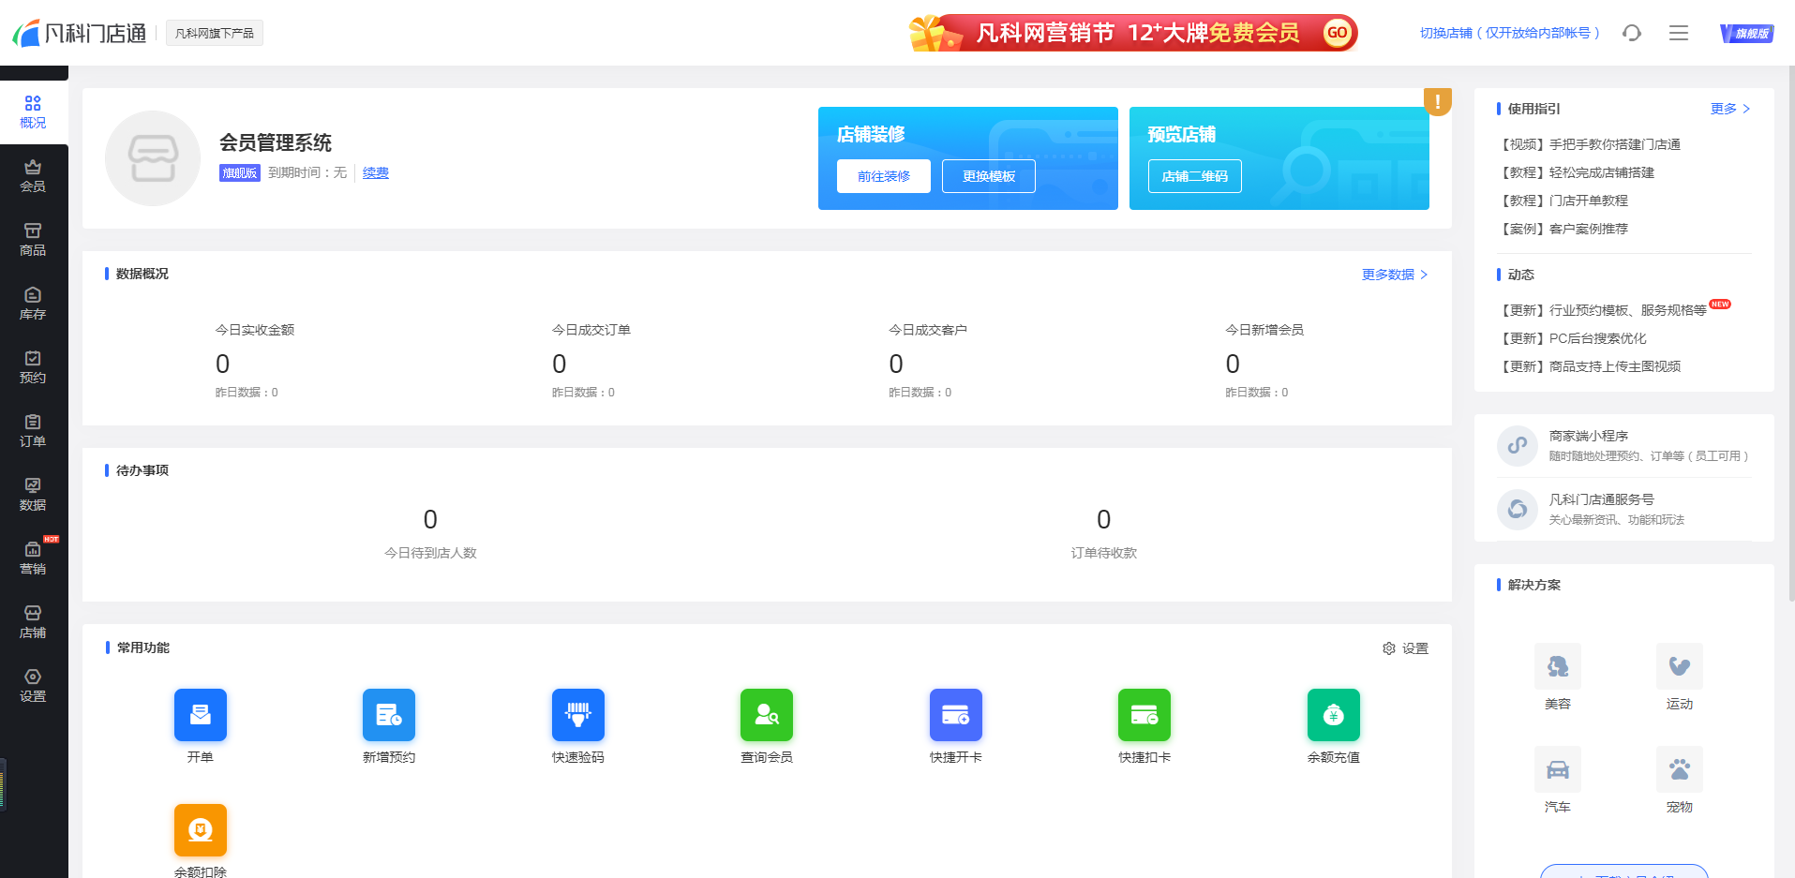Open the 营销 sidebar icon with HOT badge
Image resolution: width=1795 pixels, height=878 pixels.
click(x=33, y=558)
